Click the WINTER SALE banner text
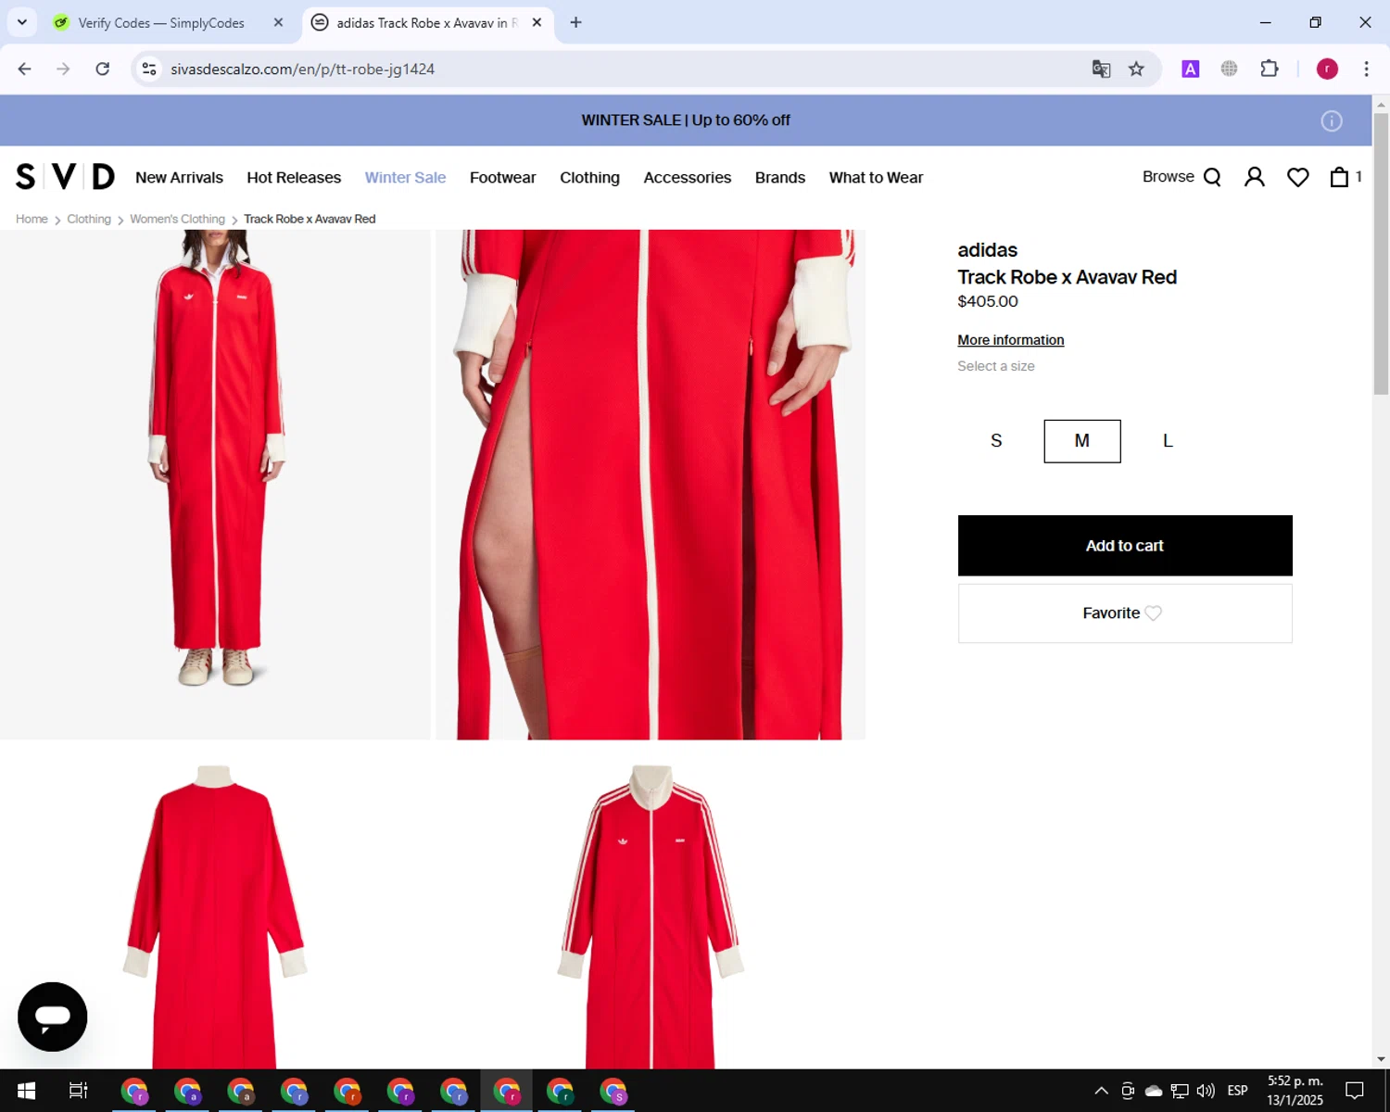The image size is (1390, 1112). point(686,120)
